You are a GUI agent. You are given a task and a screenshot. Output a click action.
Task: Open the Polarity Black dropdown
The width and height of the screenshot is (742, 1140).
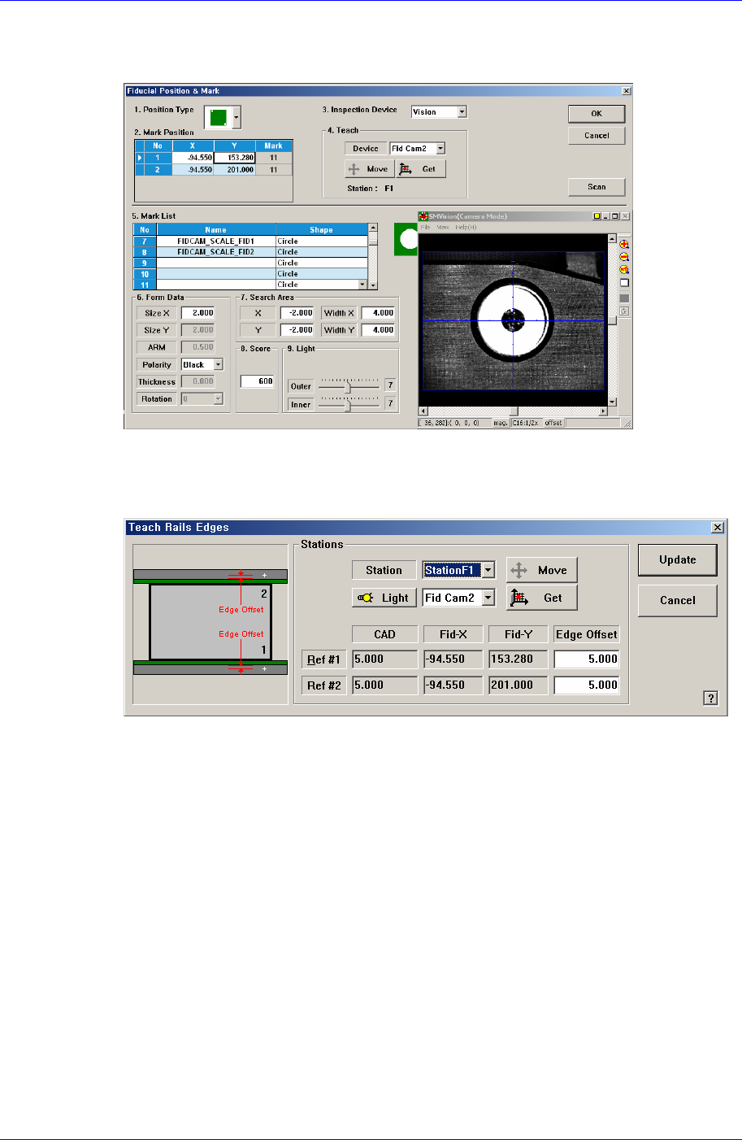click(x=218, y=365)
